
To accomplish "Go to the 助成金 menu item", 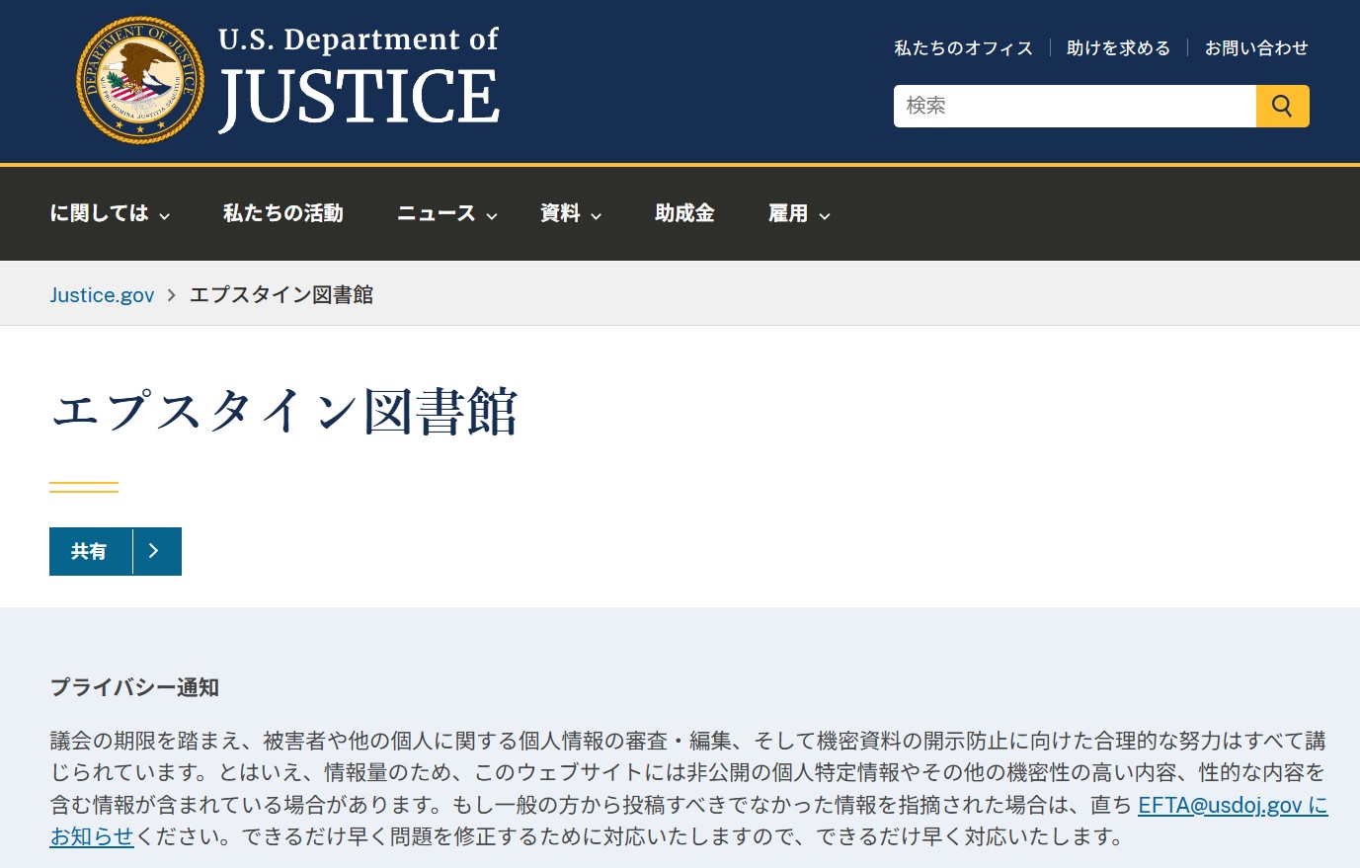I will pyautogui.click(x=684, y=213).
